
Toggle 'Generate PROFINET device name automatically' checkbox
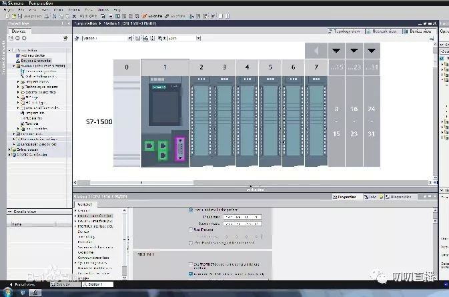coord(191,274)
